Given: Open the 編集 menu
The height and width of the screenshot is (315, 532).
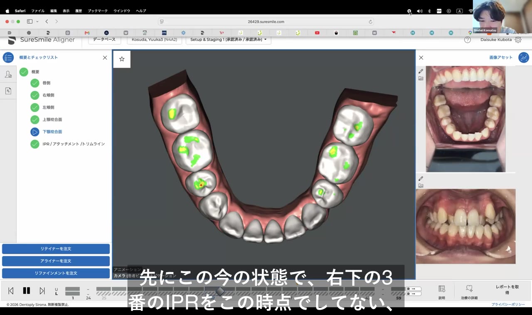Looking at the screenshot, I should 54,11.
